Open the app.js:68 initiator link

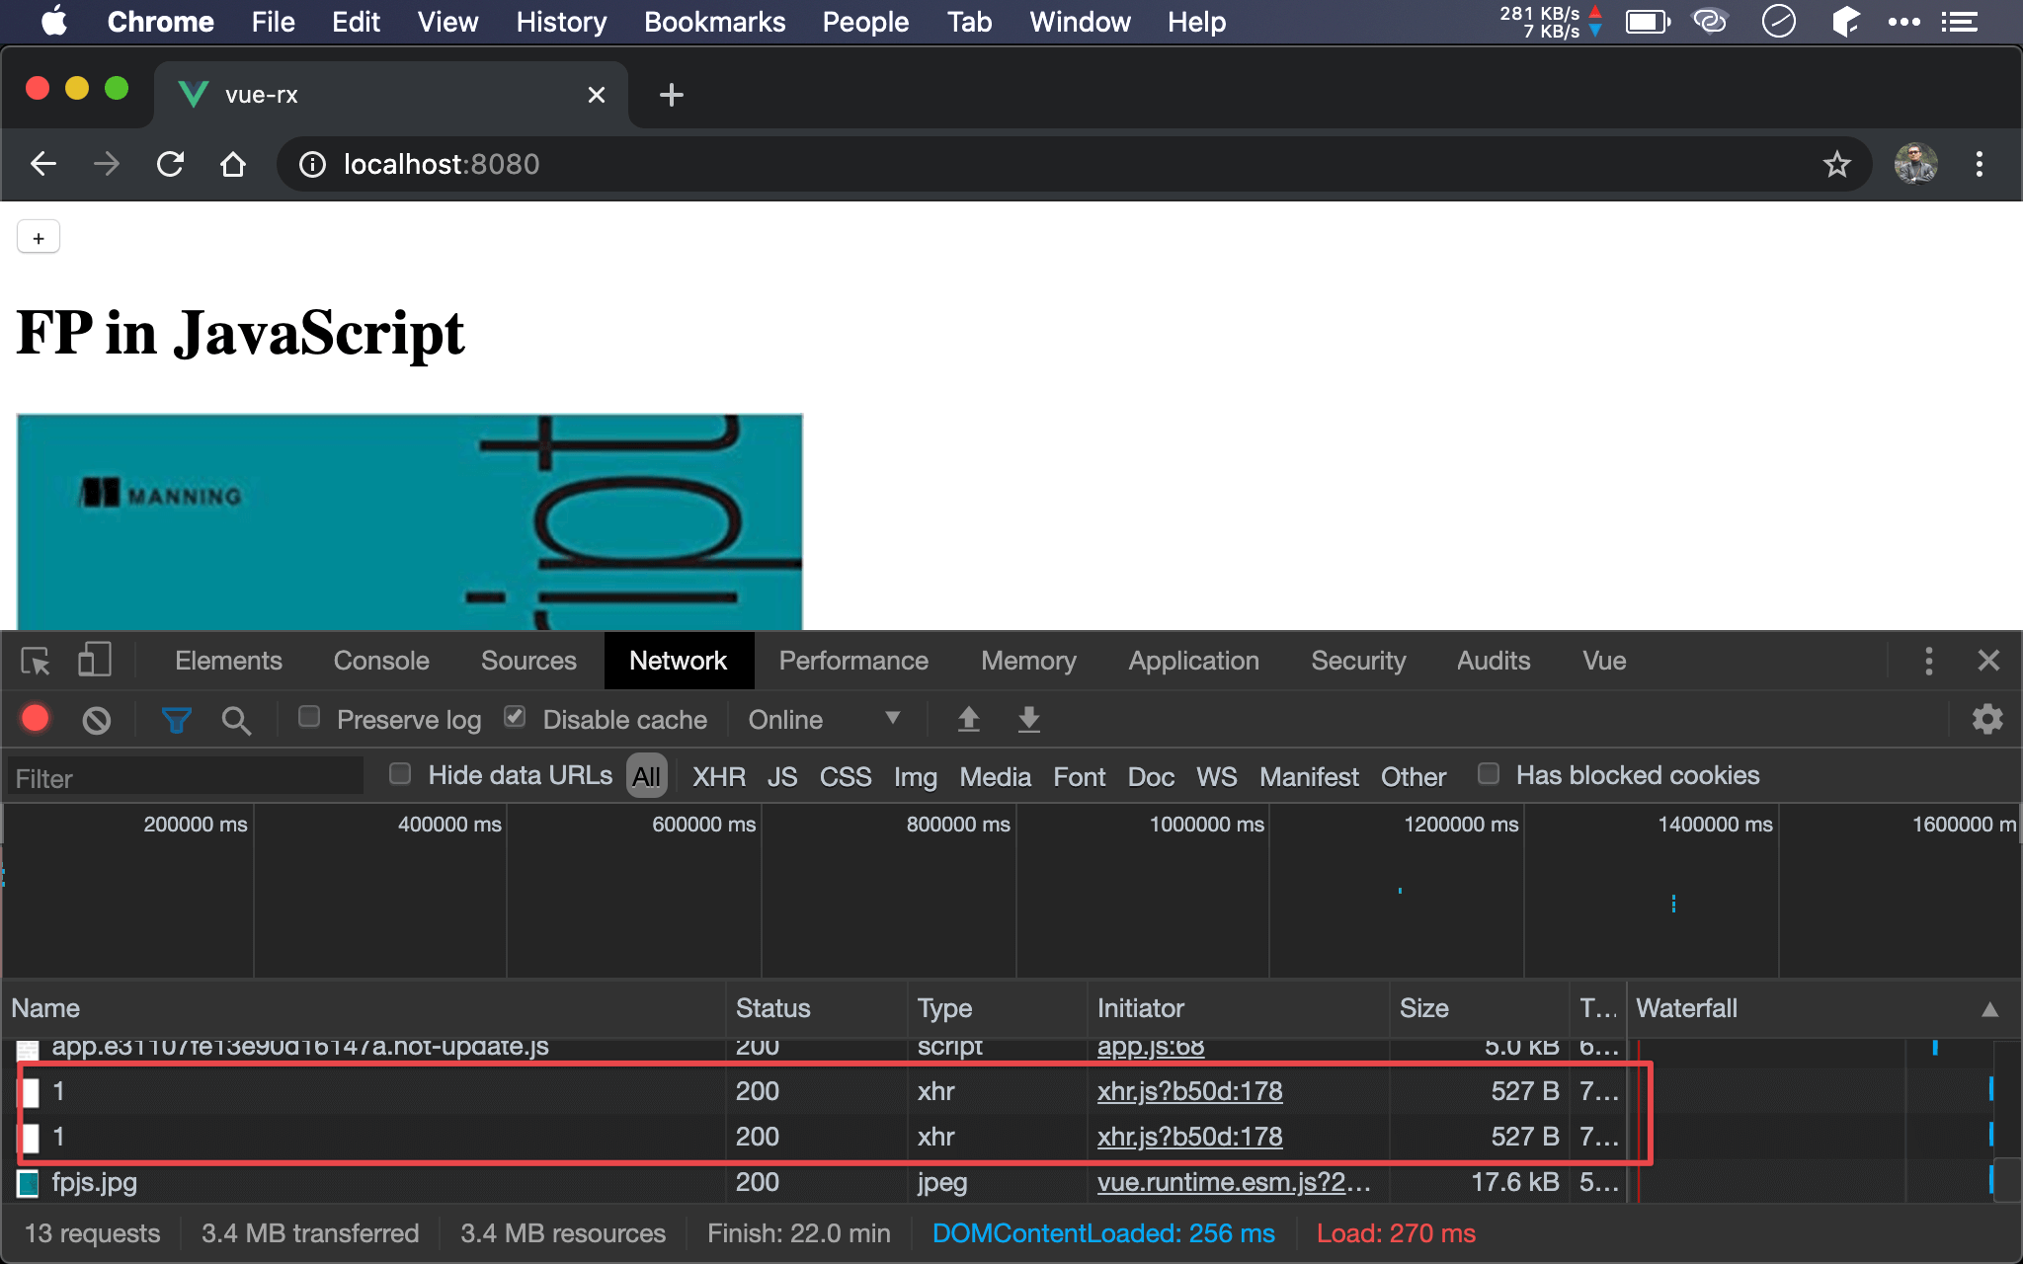[x=1151, y=1047]
